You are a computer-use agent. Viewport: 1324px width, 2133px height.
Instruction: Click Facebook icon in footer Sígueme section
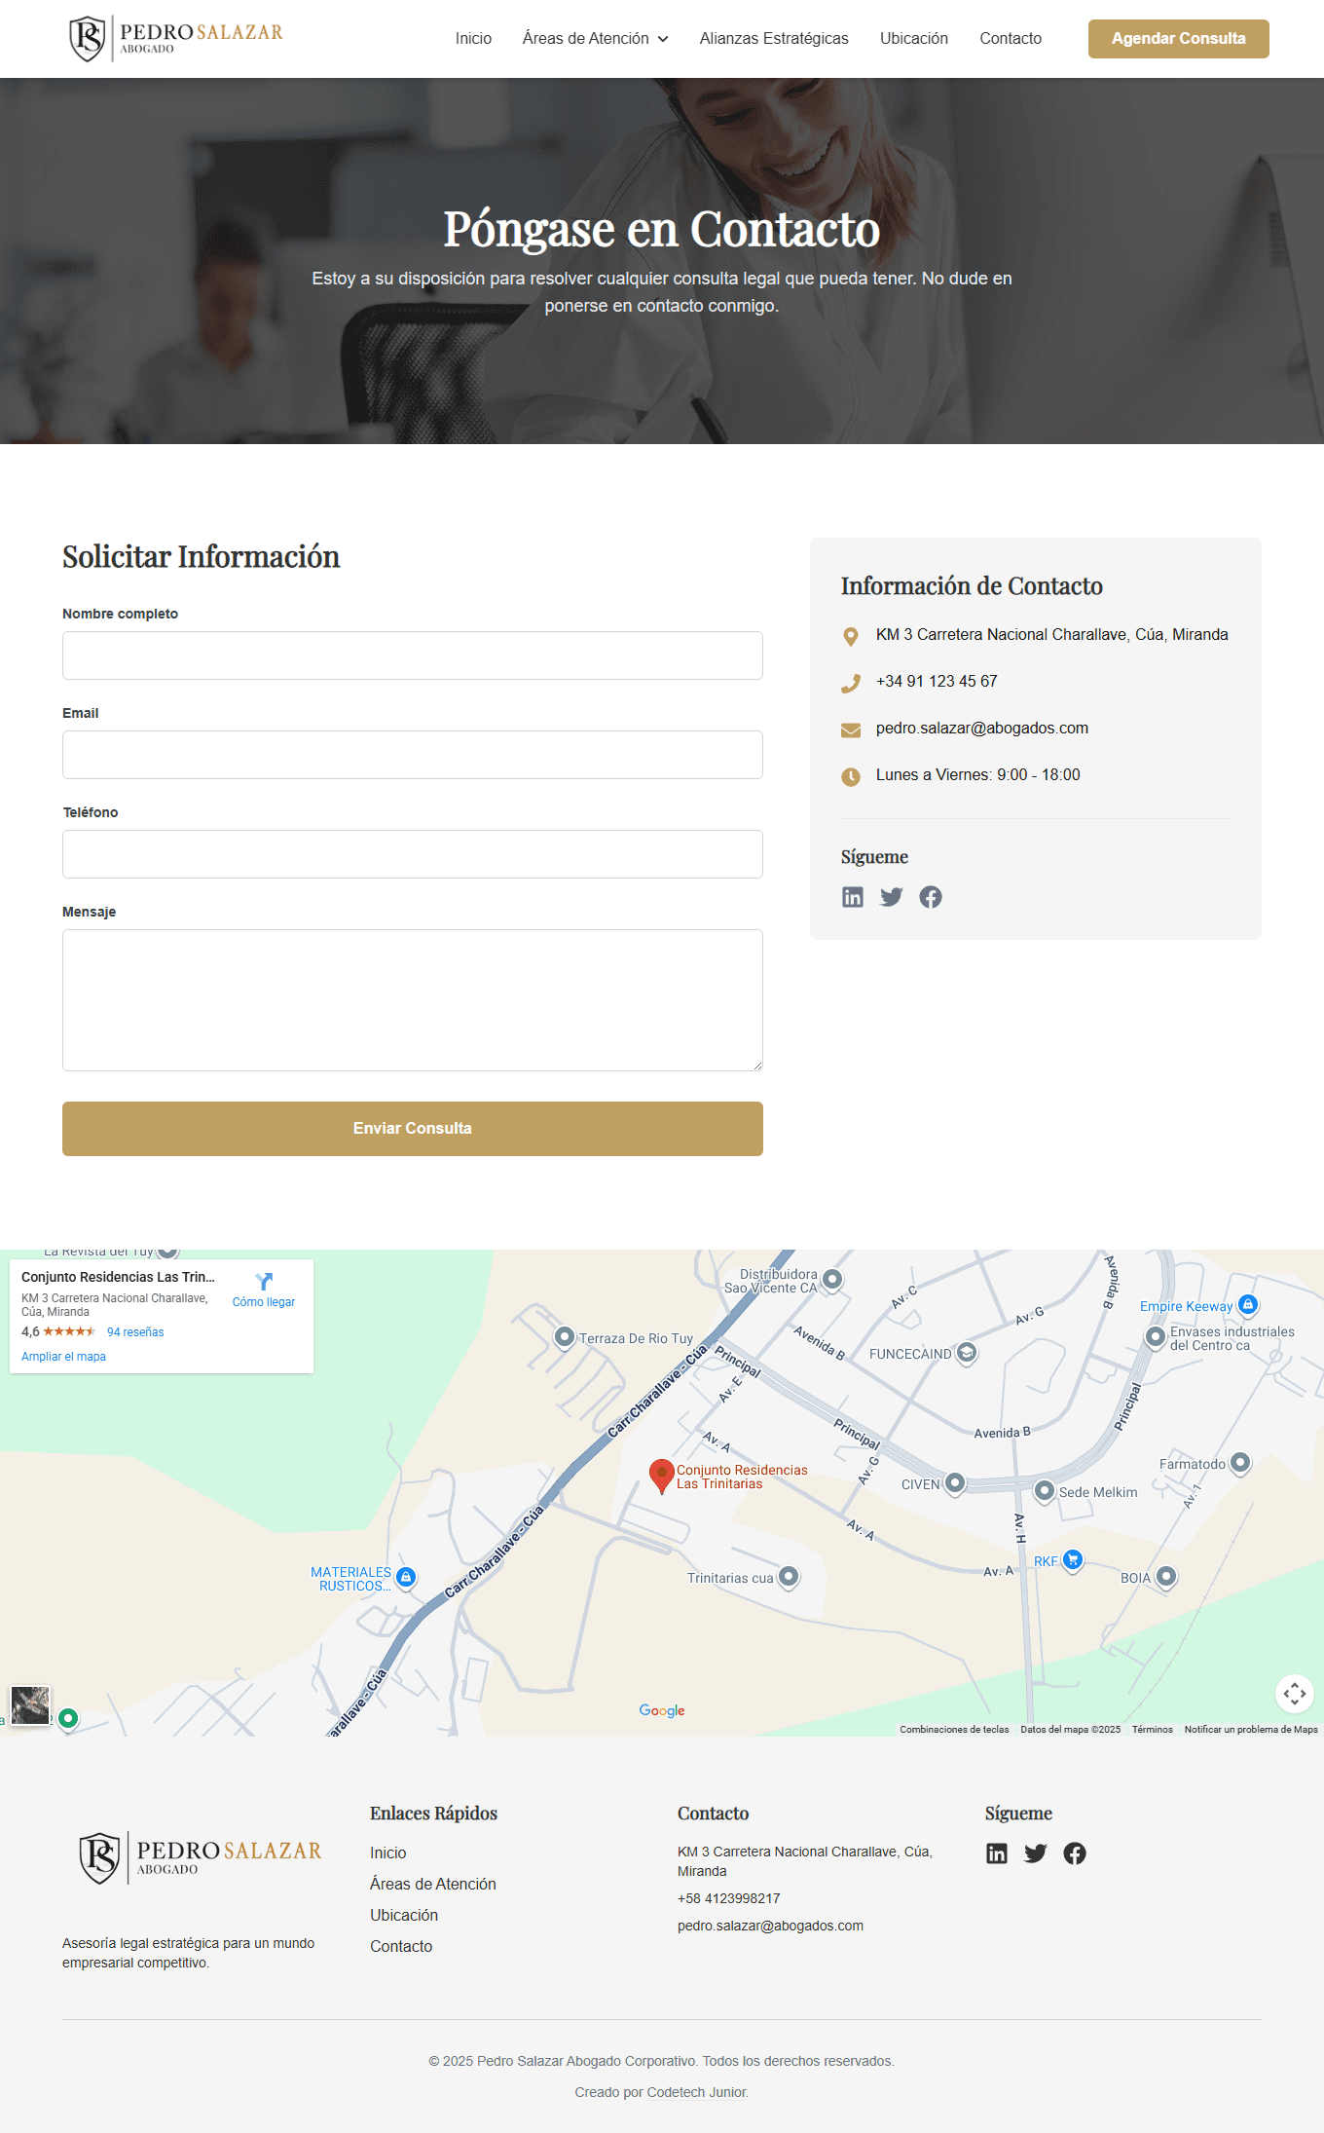click(x=1075, y=1853)
